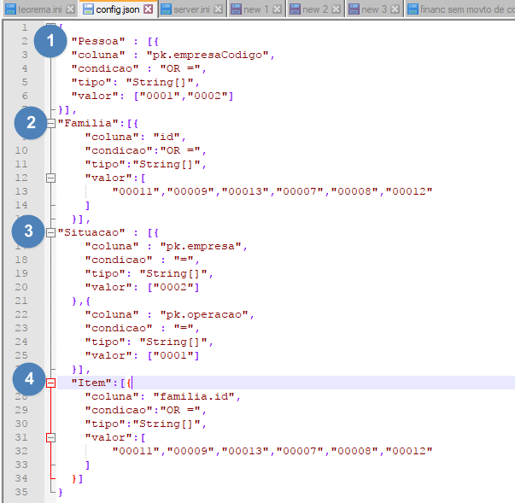The height and width of the screenshot is (503, 515).
Task: Click the closing brace on line 35
Action: [x=61, y=492]
